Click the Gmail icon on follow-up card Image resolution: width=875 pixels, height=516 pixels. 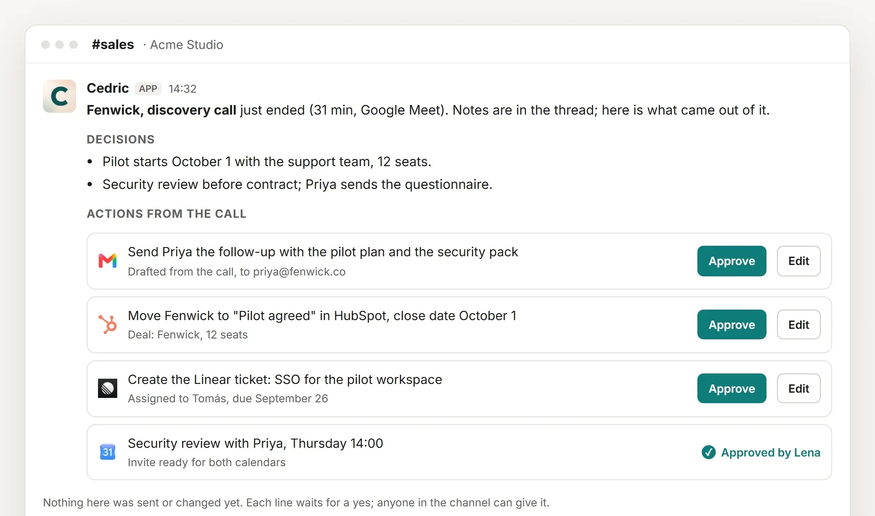pos(108,261)
